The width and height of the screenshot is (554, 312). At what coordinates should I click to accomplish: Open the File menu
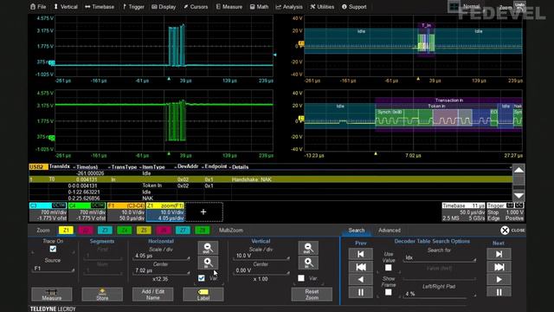pos(38,6)
